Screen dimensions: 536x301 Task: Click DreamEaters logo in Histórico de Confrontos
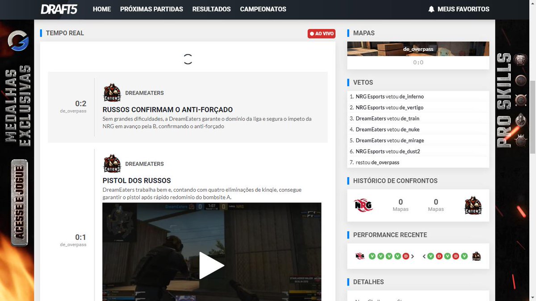pos(473,206)
